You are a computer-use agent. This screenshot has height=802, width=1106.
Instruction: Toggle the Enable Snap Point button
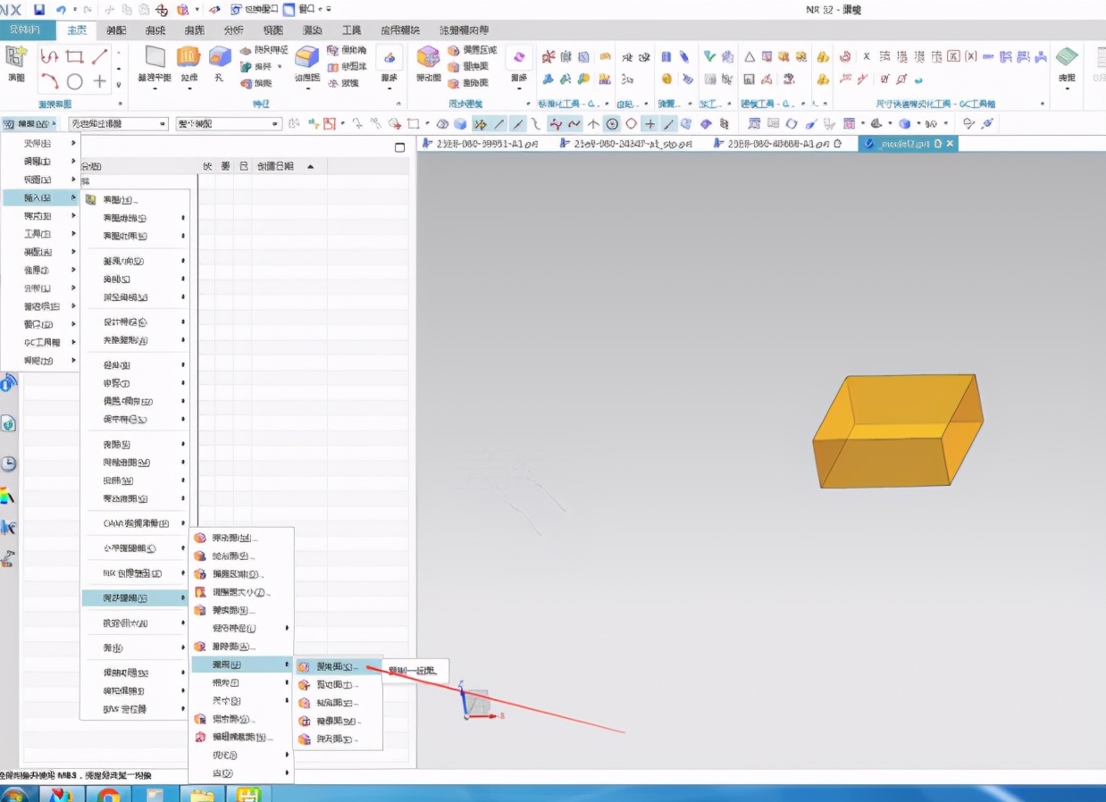480,124
